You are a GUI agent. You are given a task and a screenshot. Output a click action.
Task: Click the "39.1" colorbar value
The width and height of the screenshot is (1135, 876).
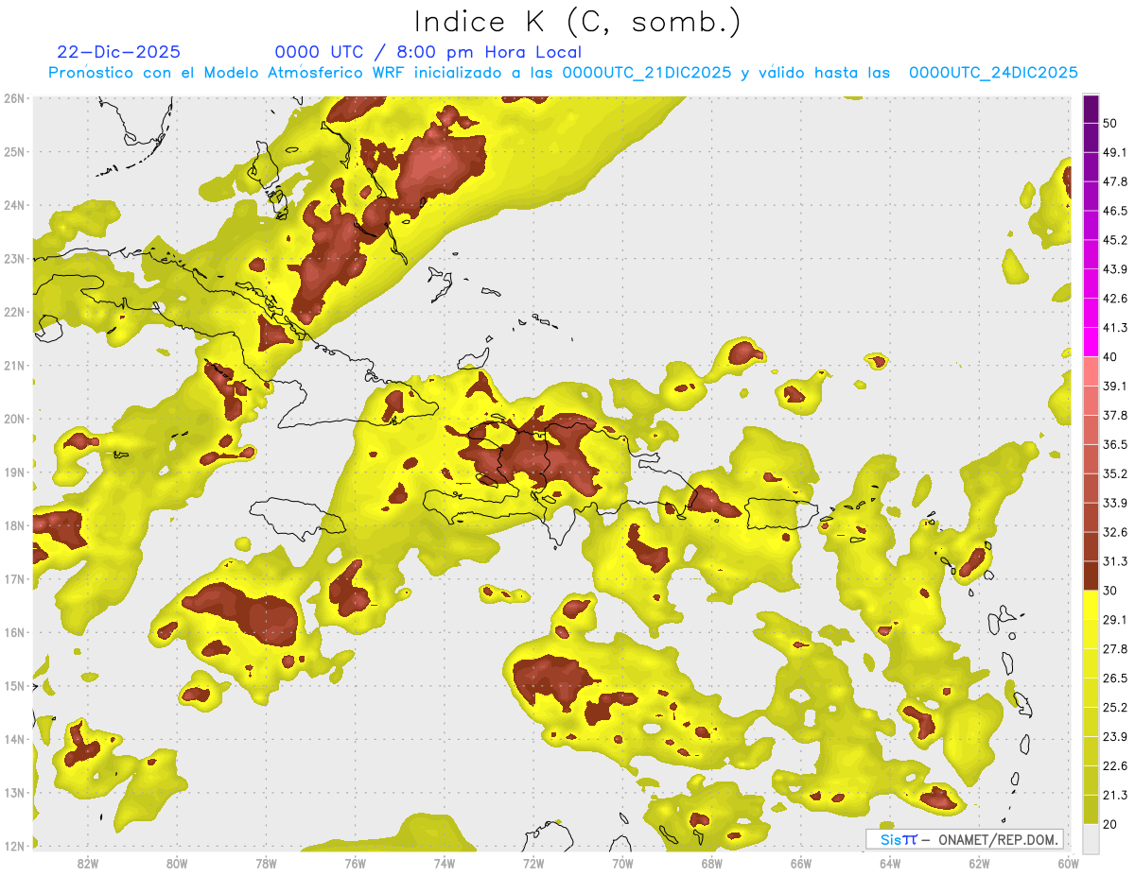pyautogui.click(x=1114, y=386)
